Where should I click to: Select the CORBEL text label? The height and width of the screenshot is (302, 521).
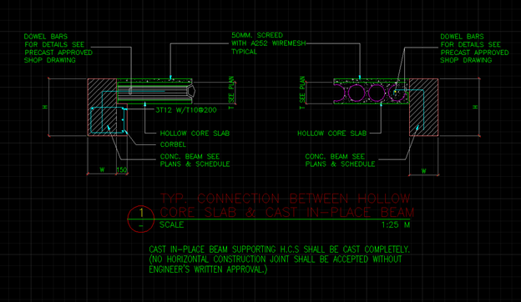pyautogui.click(x=173, y=144)
